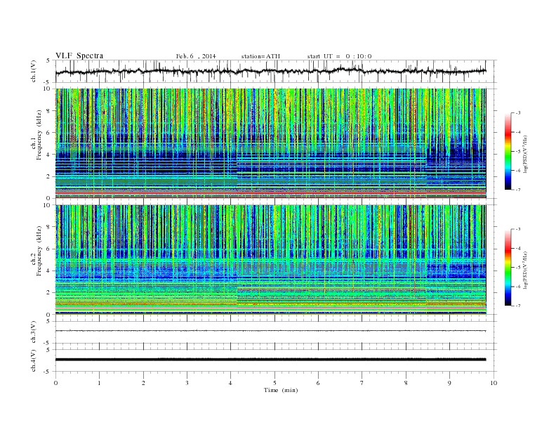556x430 pixels.
Task: Click the ch.1 "Frequency (kHz)" axis label
Action: (x=39, y=135)
